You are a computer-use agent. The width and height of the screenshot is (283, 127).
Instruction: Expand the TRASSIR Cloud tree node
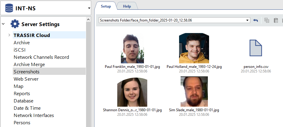pos(9,35)
